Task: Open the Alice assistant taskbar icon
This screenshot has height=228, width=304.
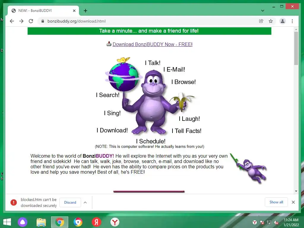Action: pyautogui.click(x=23, y=222)
